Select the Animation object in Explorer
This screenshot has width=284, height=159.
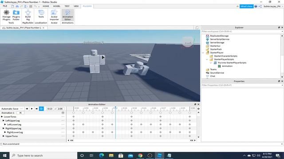tap(227, 66)
